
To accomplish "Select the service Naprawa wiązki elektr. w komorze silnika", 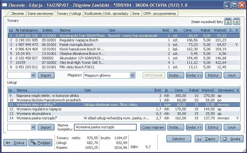I will [x=124, y=96].
